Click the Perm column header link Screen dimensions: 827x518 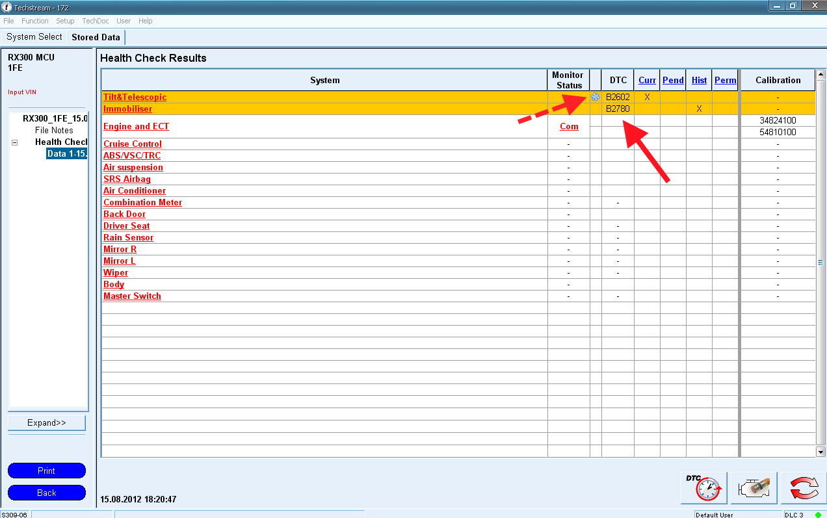click(725, 81)
